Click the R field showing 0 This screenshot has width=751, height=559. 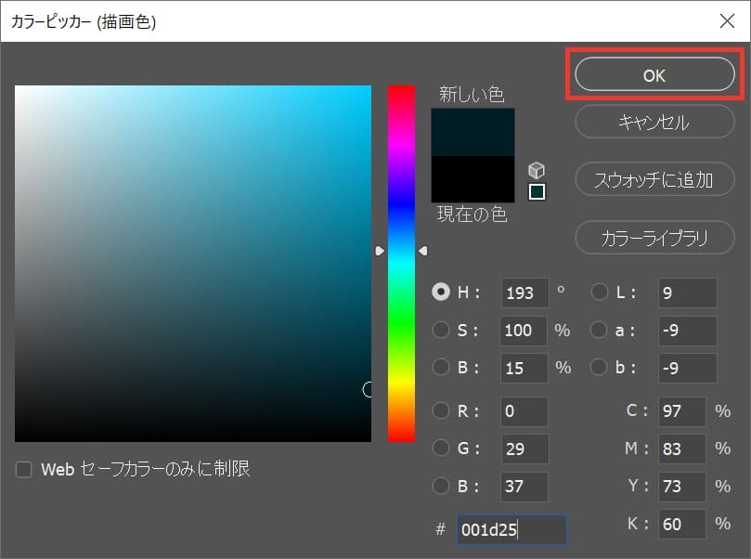(524, 411)
